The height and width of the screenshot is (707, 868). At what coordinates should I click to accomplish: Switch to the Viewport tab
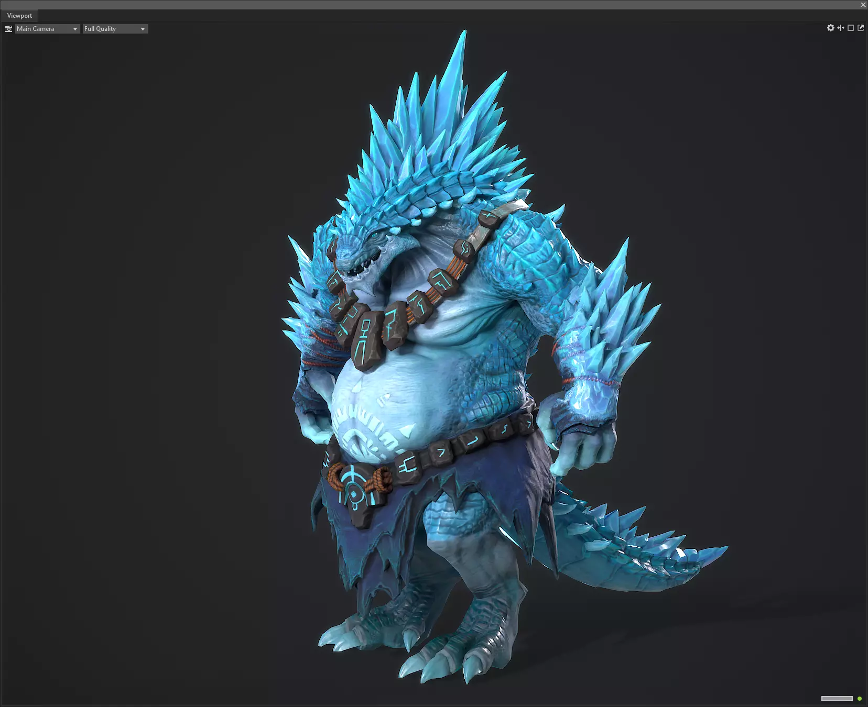(x=19, y=16)
